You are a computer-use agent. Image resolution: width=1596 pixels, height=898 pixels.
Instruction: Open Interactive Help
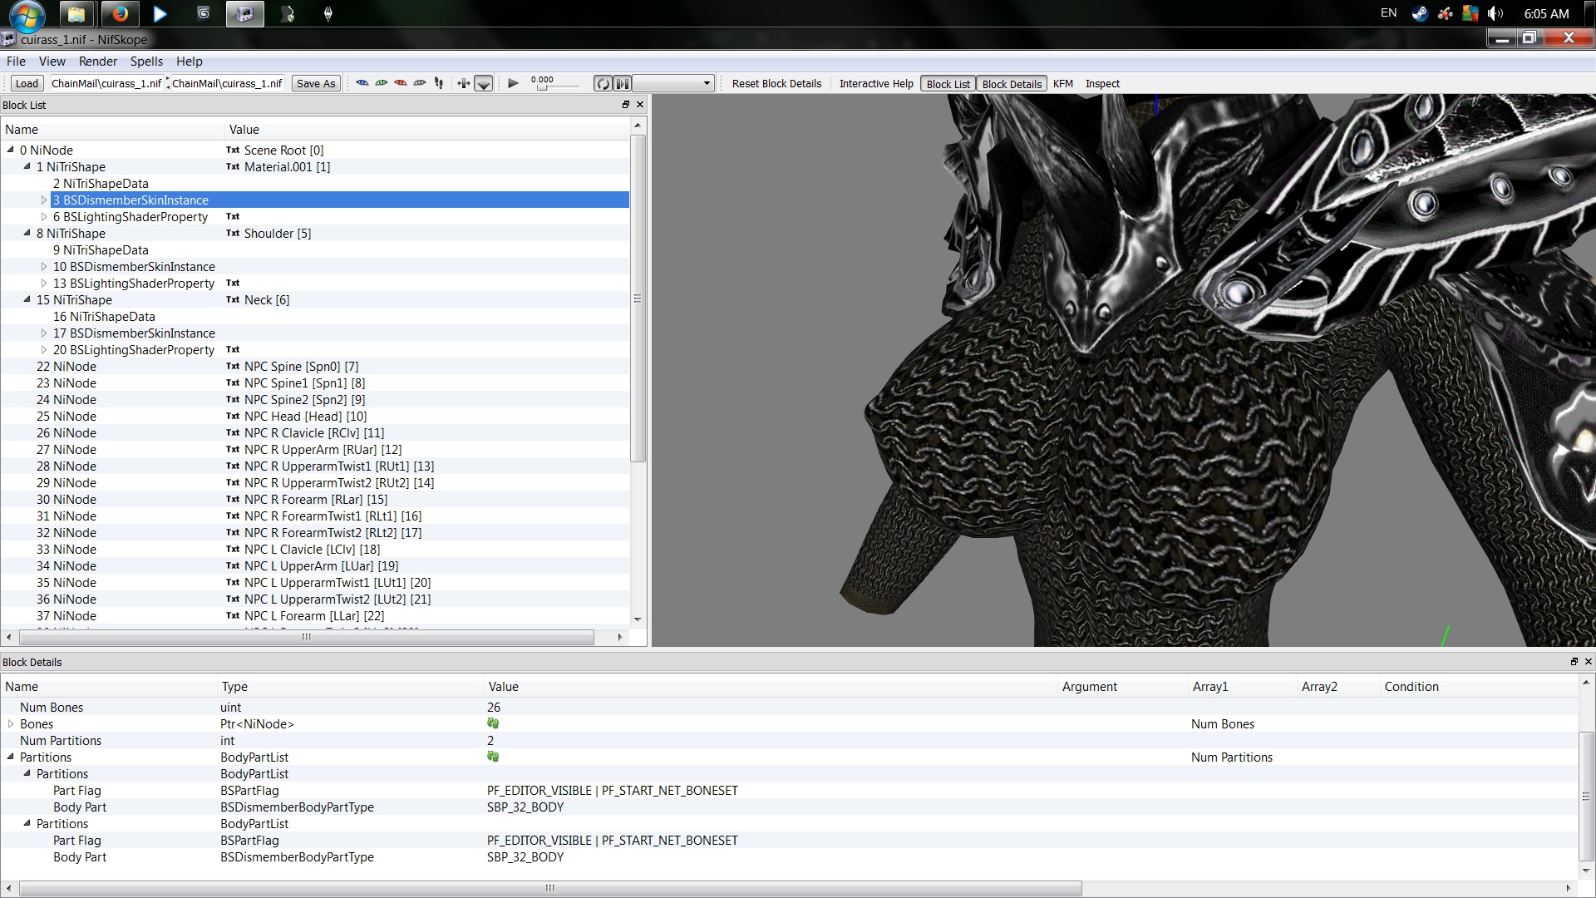click(876, 84)
